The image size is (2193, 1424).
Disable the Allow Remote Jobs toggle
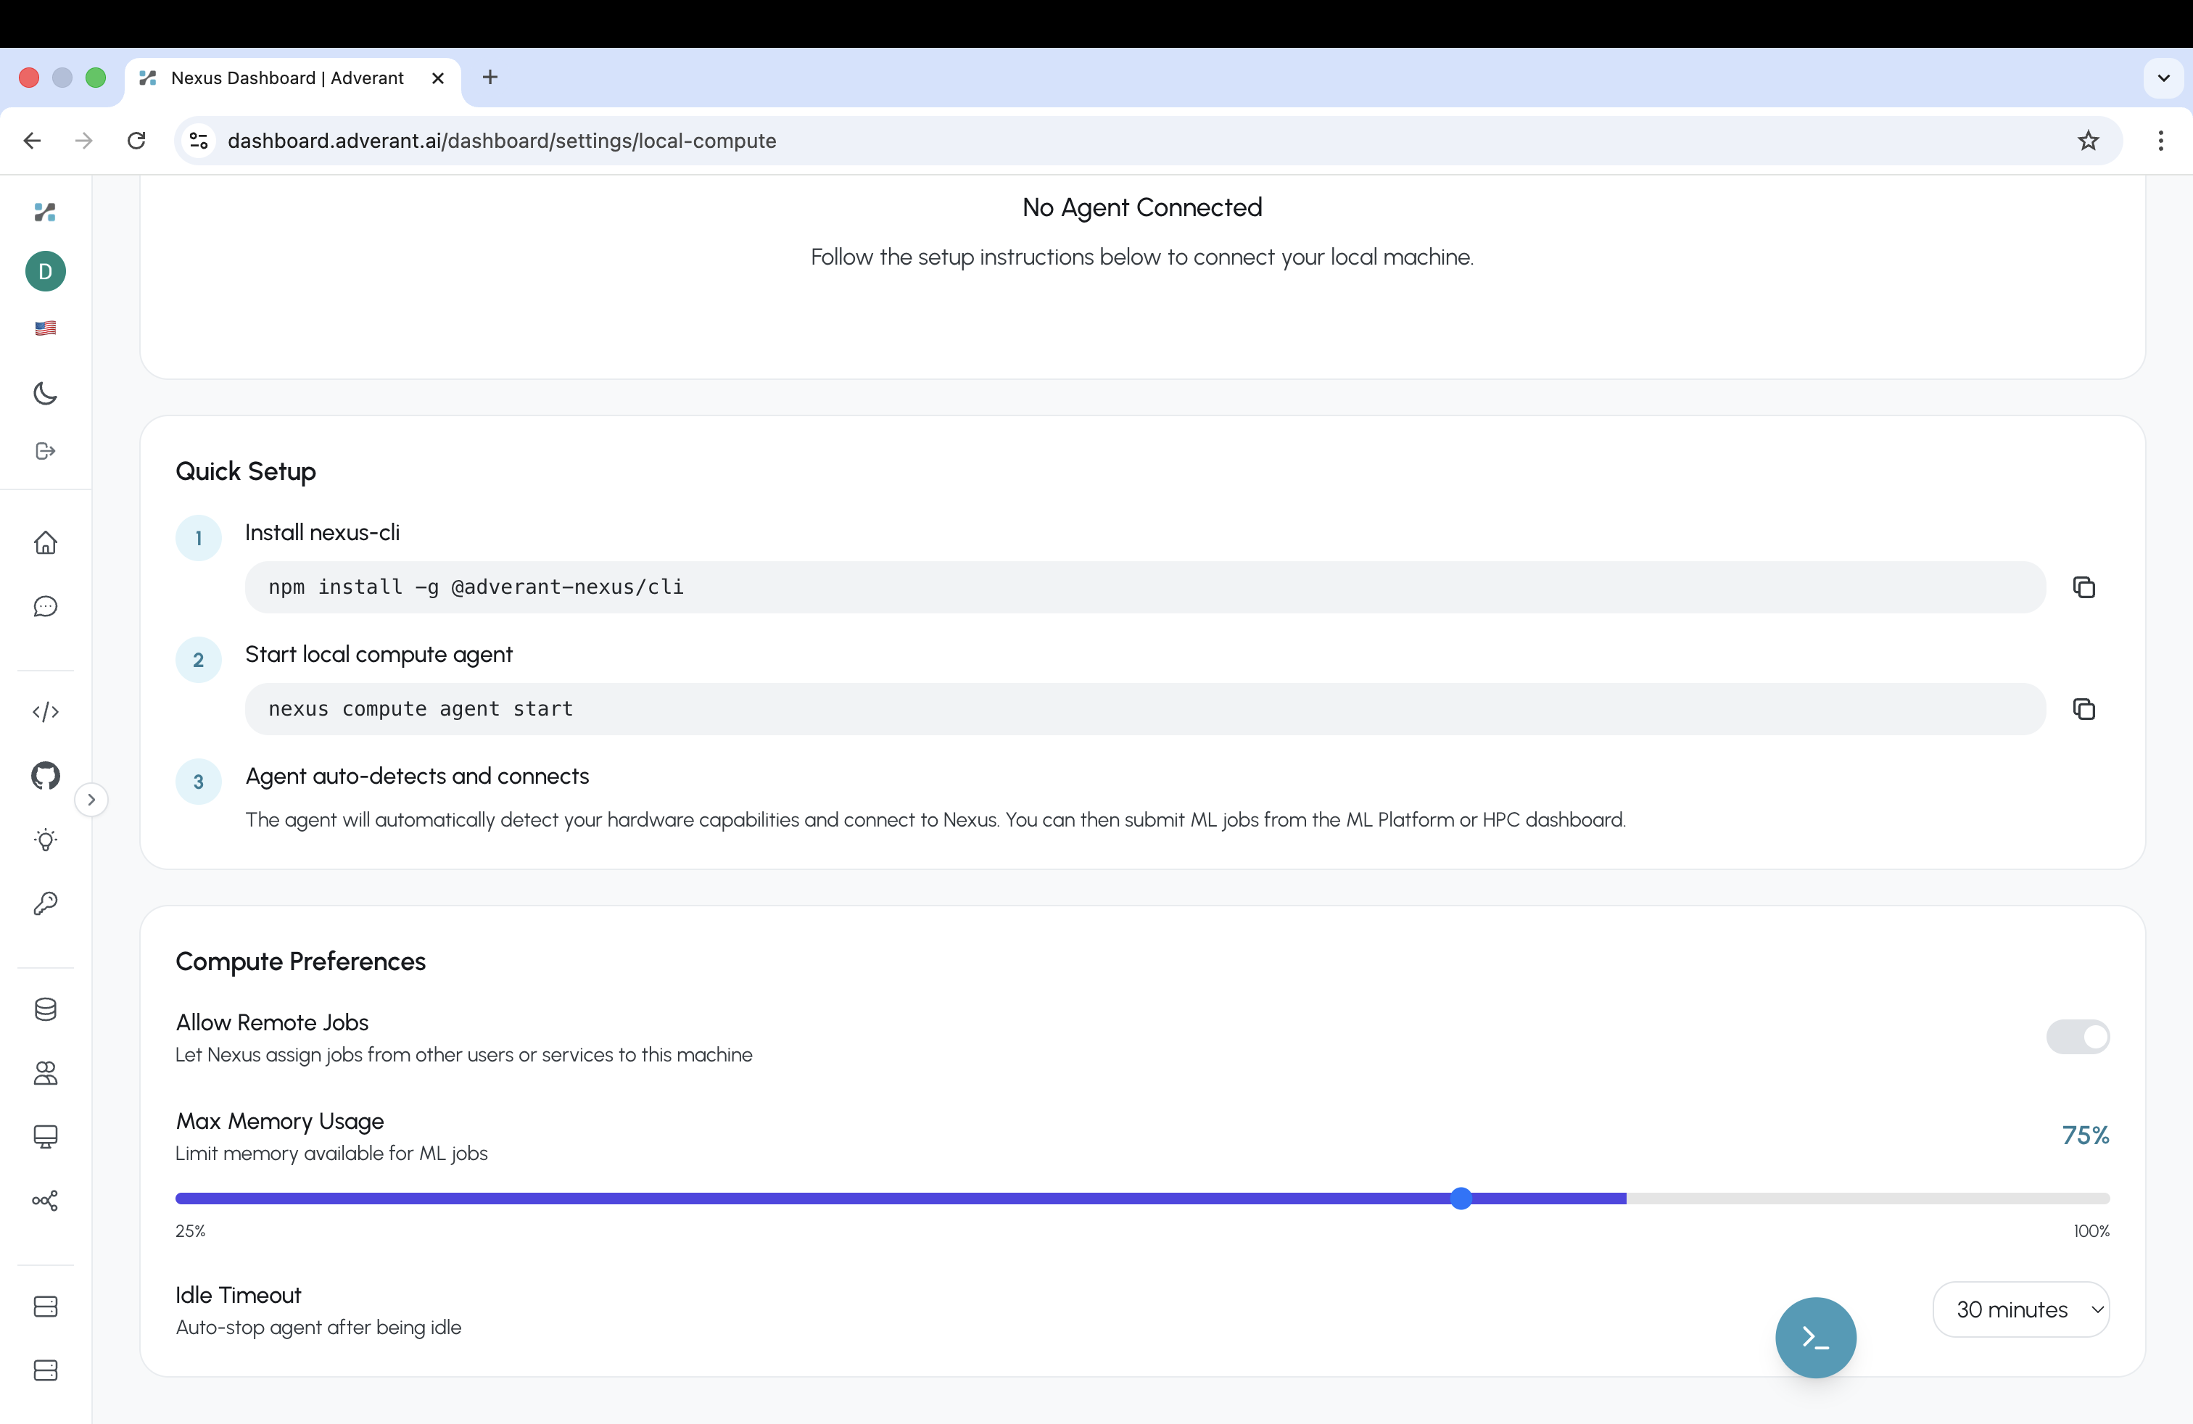click(x=2077, y=1036)
